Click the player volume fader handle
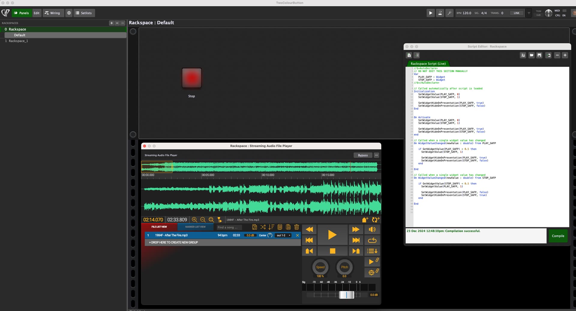Image resolution: width=576 pixels, height=311 pixels. click(346, 295)
